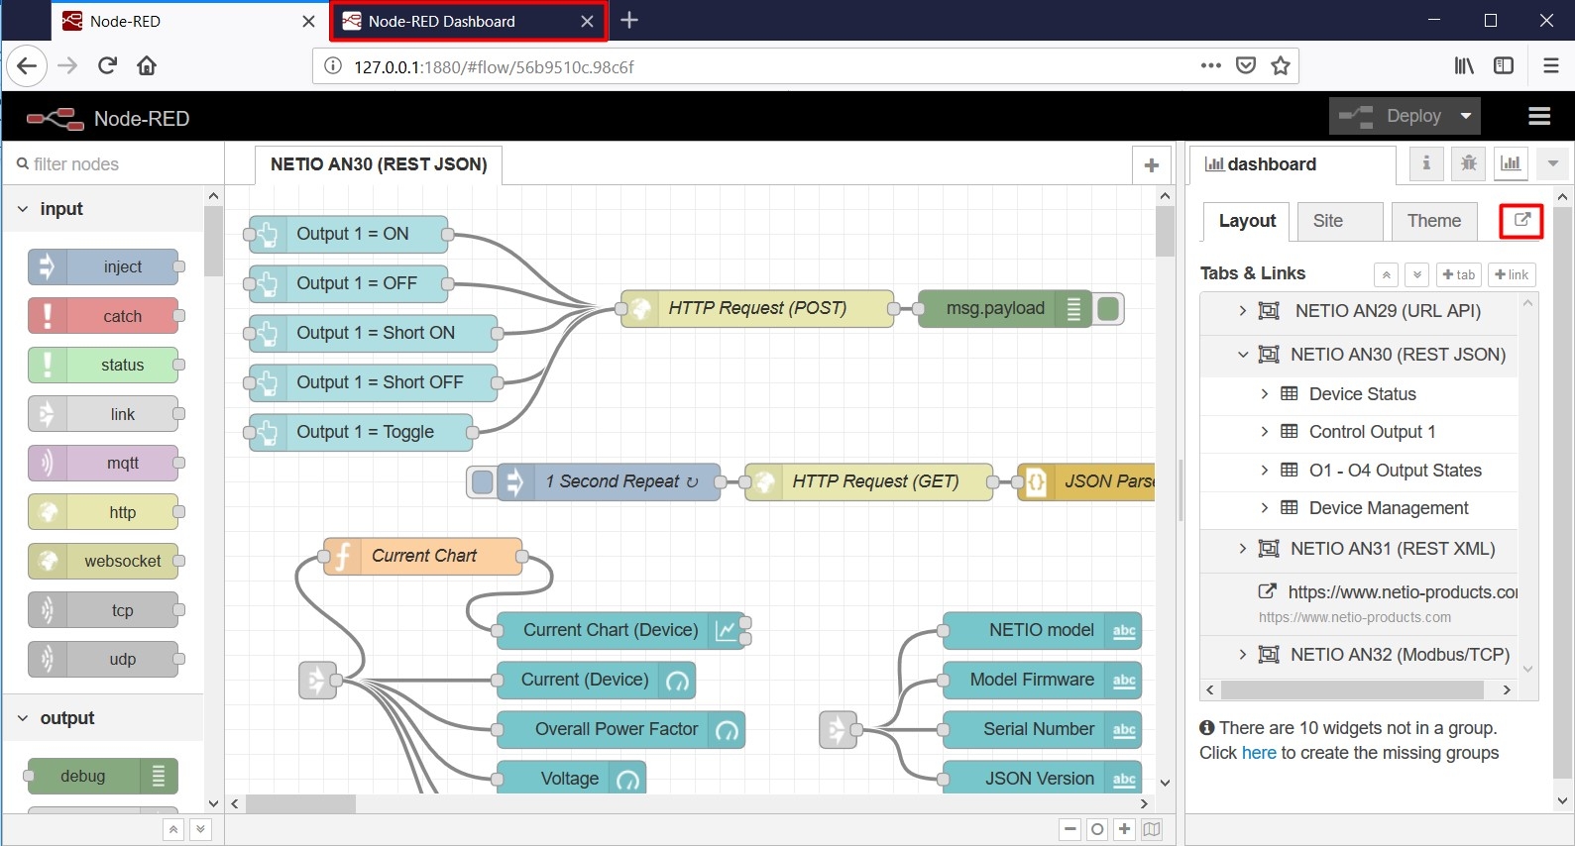Screen dimensions: 1575x846
Task: Click the 'here' link to create groups
Action: (x=1259, y=753)
